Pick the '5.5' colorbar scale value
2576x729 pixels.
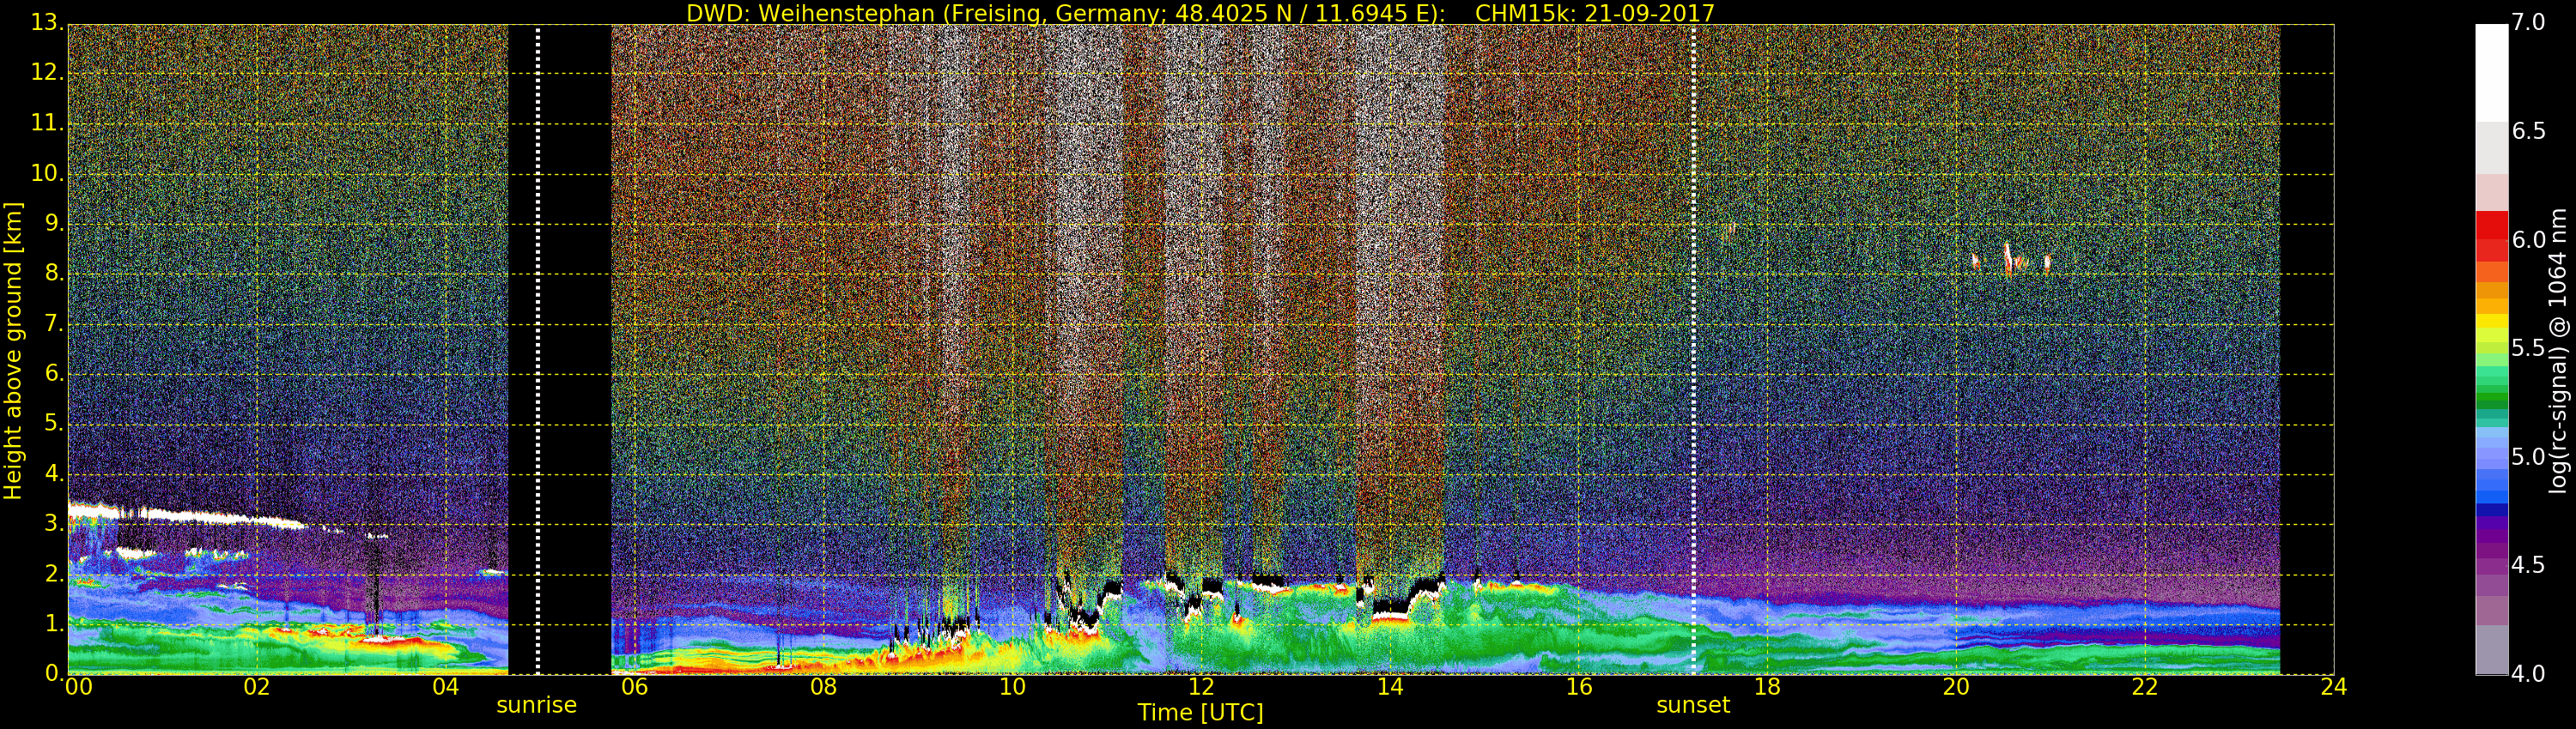pos(2529,347)
